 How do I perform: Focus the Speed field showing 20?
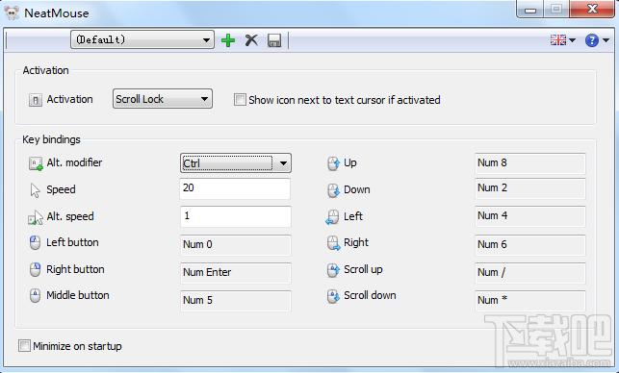(x=235, y=188)
